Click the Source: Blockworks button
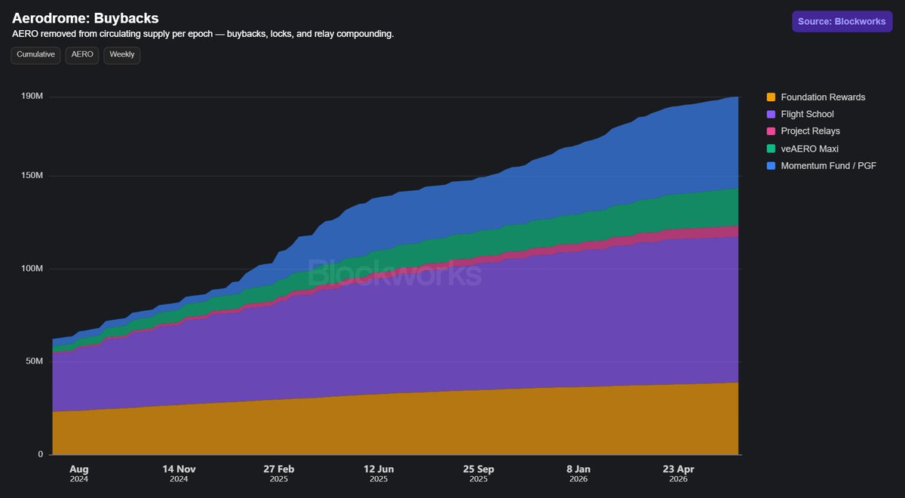This screenshot has width=905, height=498. coord(842,21)
